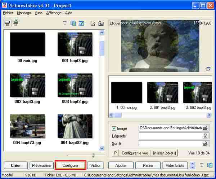Screen dimensions: 216x179
Task: Select 00 noir.jpg thumbnail in file panel
Action: point(27,44)
